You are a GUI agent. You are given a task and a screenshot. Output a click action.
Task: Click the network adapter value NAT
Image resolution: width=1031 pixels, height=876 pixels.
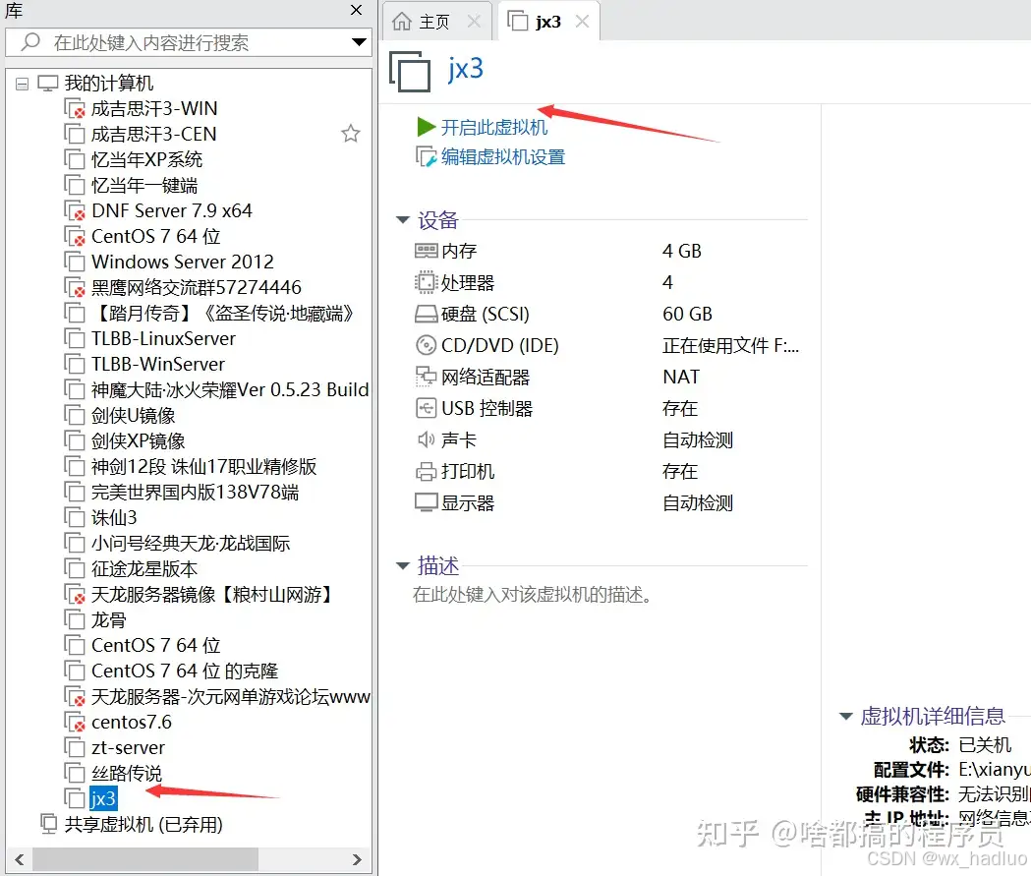pyautogui.click(x=681, y=377)
